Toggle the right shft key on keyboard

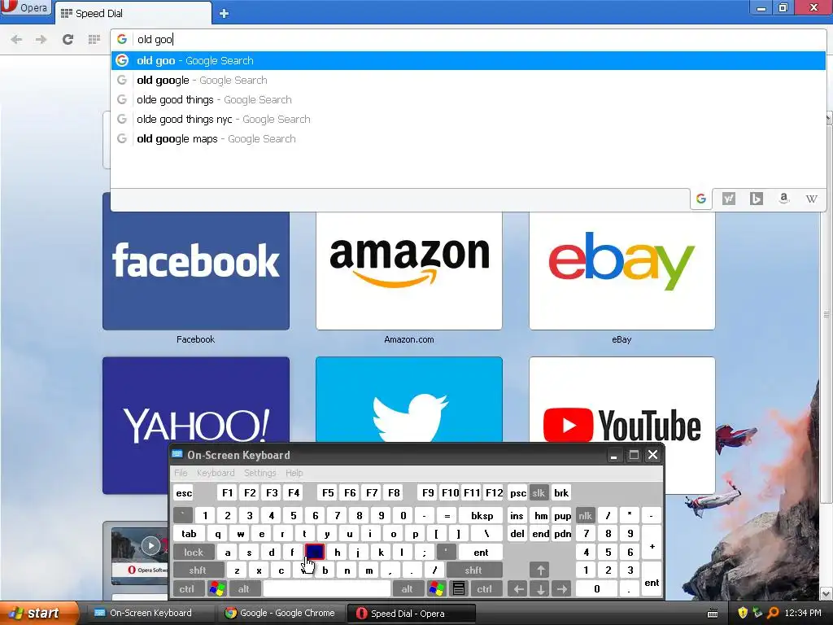coord(473,570)
